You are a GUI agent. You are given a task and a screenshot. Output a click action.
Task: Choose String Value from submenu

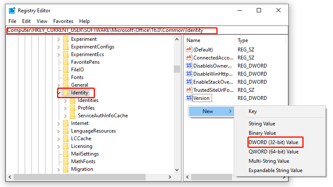tap(262, 124)
